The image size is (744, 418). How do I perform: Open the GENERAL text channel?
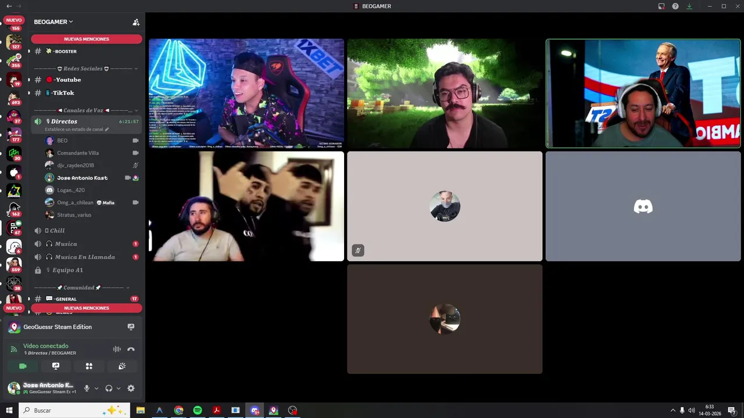(86, 299)
